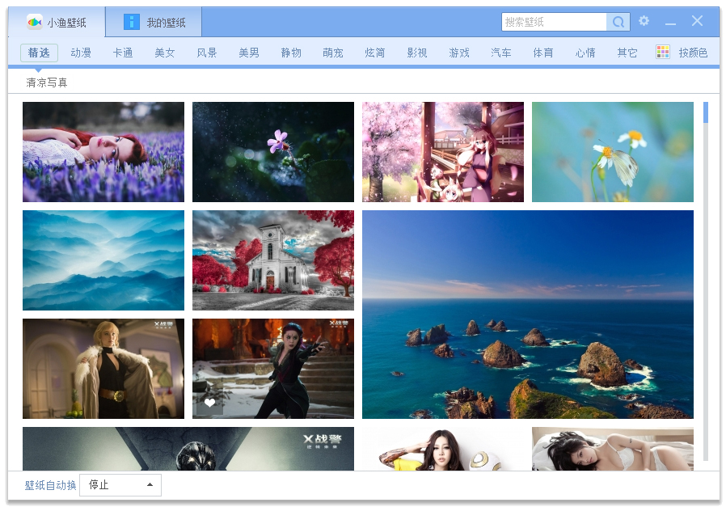Open the wide X战警 poster wallpaper
Screen dimensions: 726x507
click(188, 449)
